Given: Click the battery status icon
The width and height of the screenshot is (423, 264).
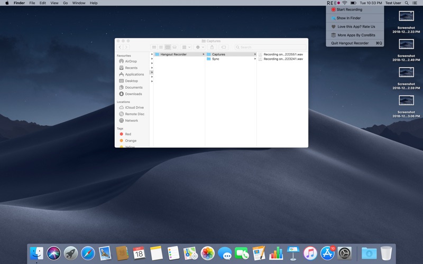Looking at the screenshot, I should (353, 3).
